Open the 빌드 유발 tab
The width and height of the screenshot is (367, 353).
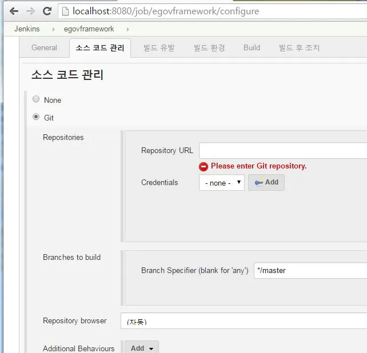click(159, 48)
